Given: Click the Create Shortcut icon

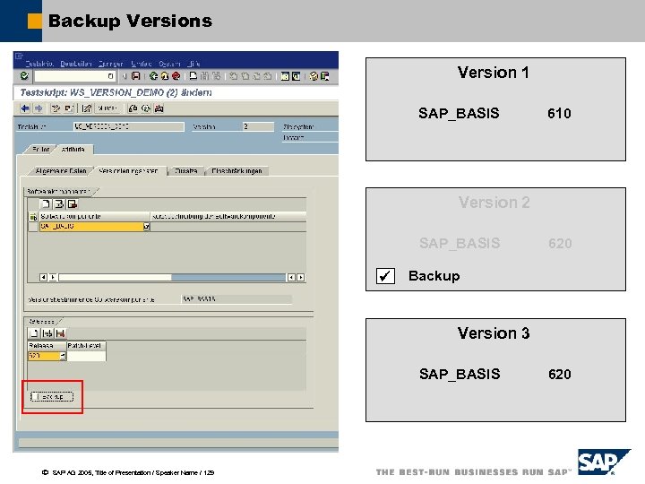Looking at the screenshot, I should (x=296, y=75).
